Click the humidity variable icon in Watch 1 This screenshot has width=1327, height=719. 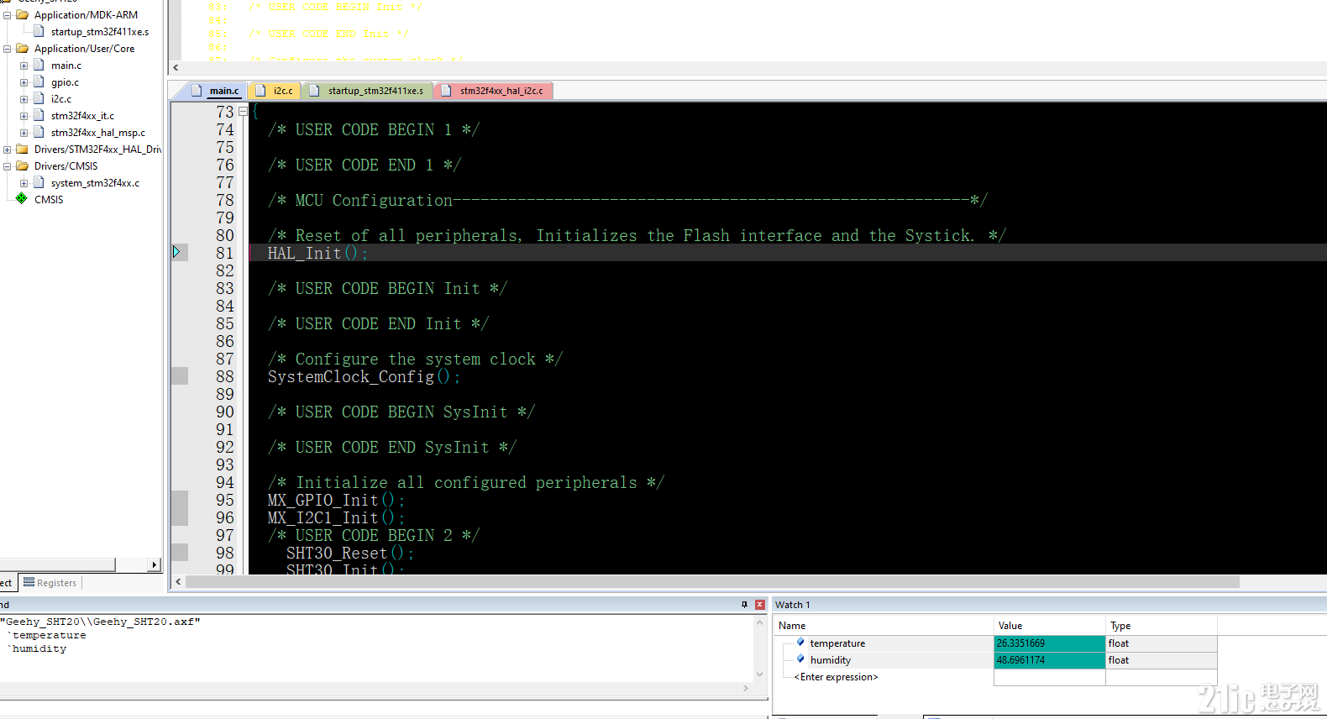[x=800, y=659]
